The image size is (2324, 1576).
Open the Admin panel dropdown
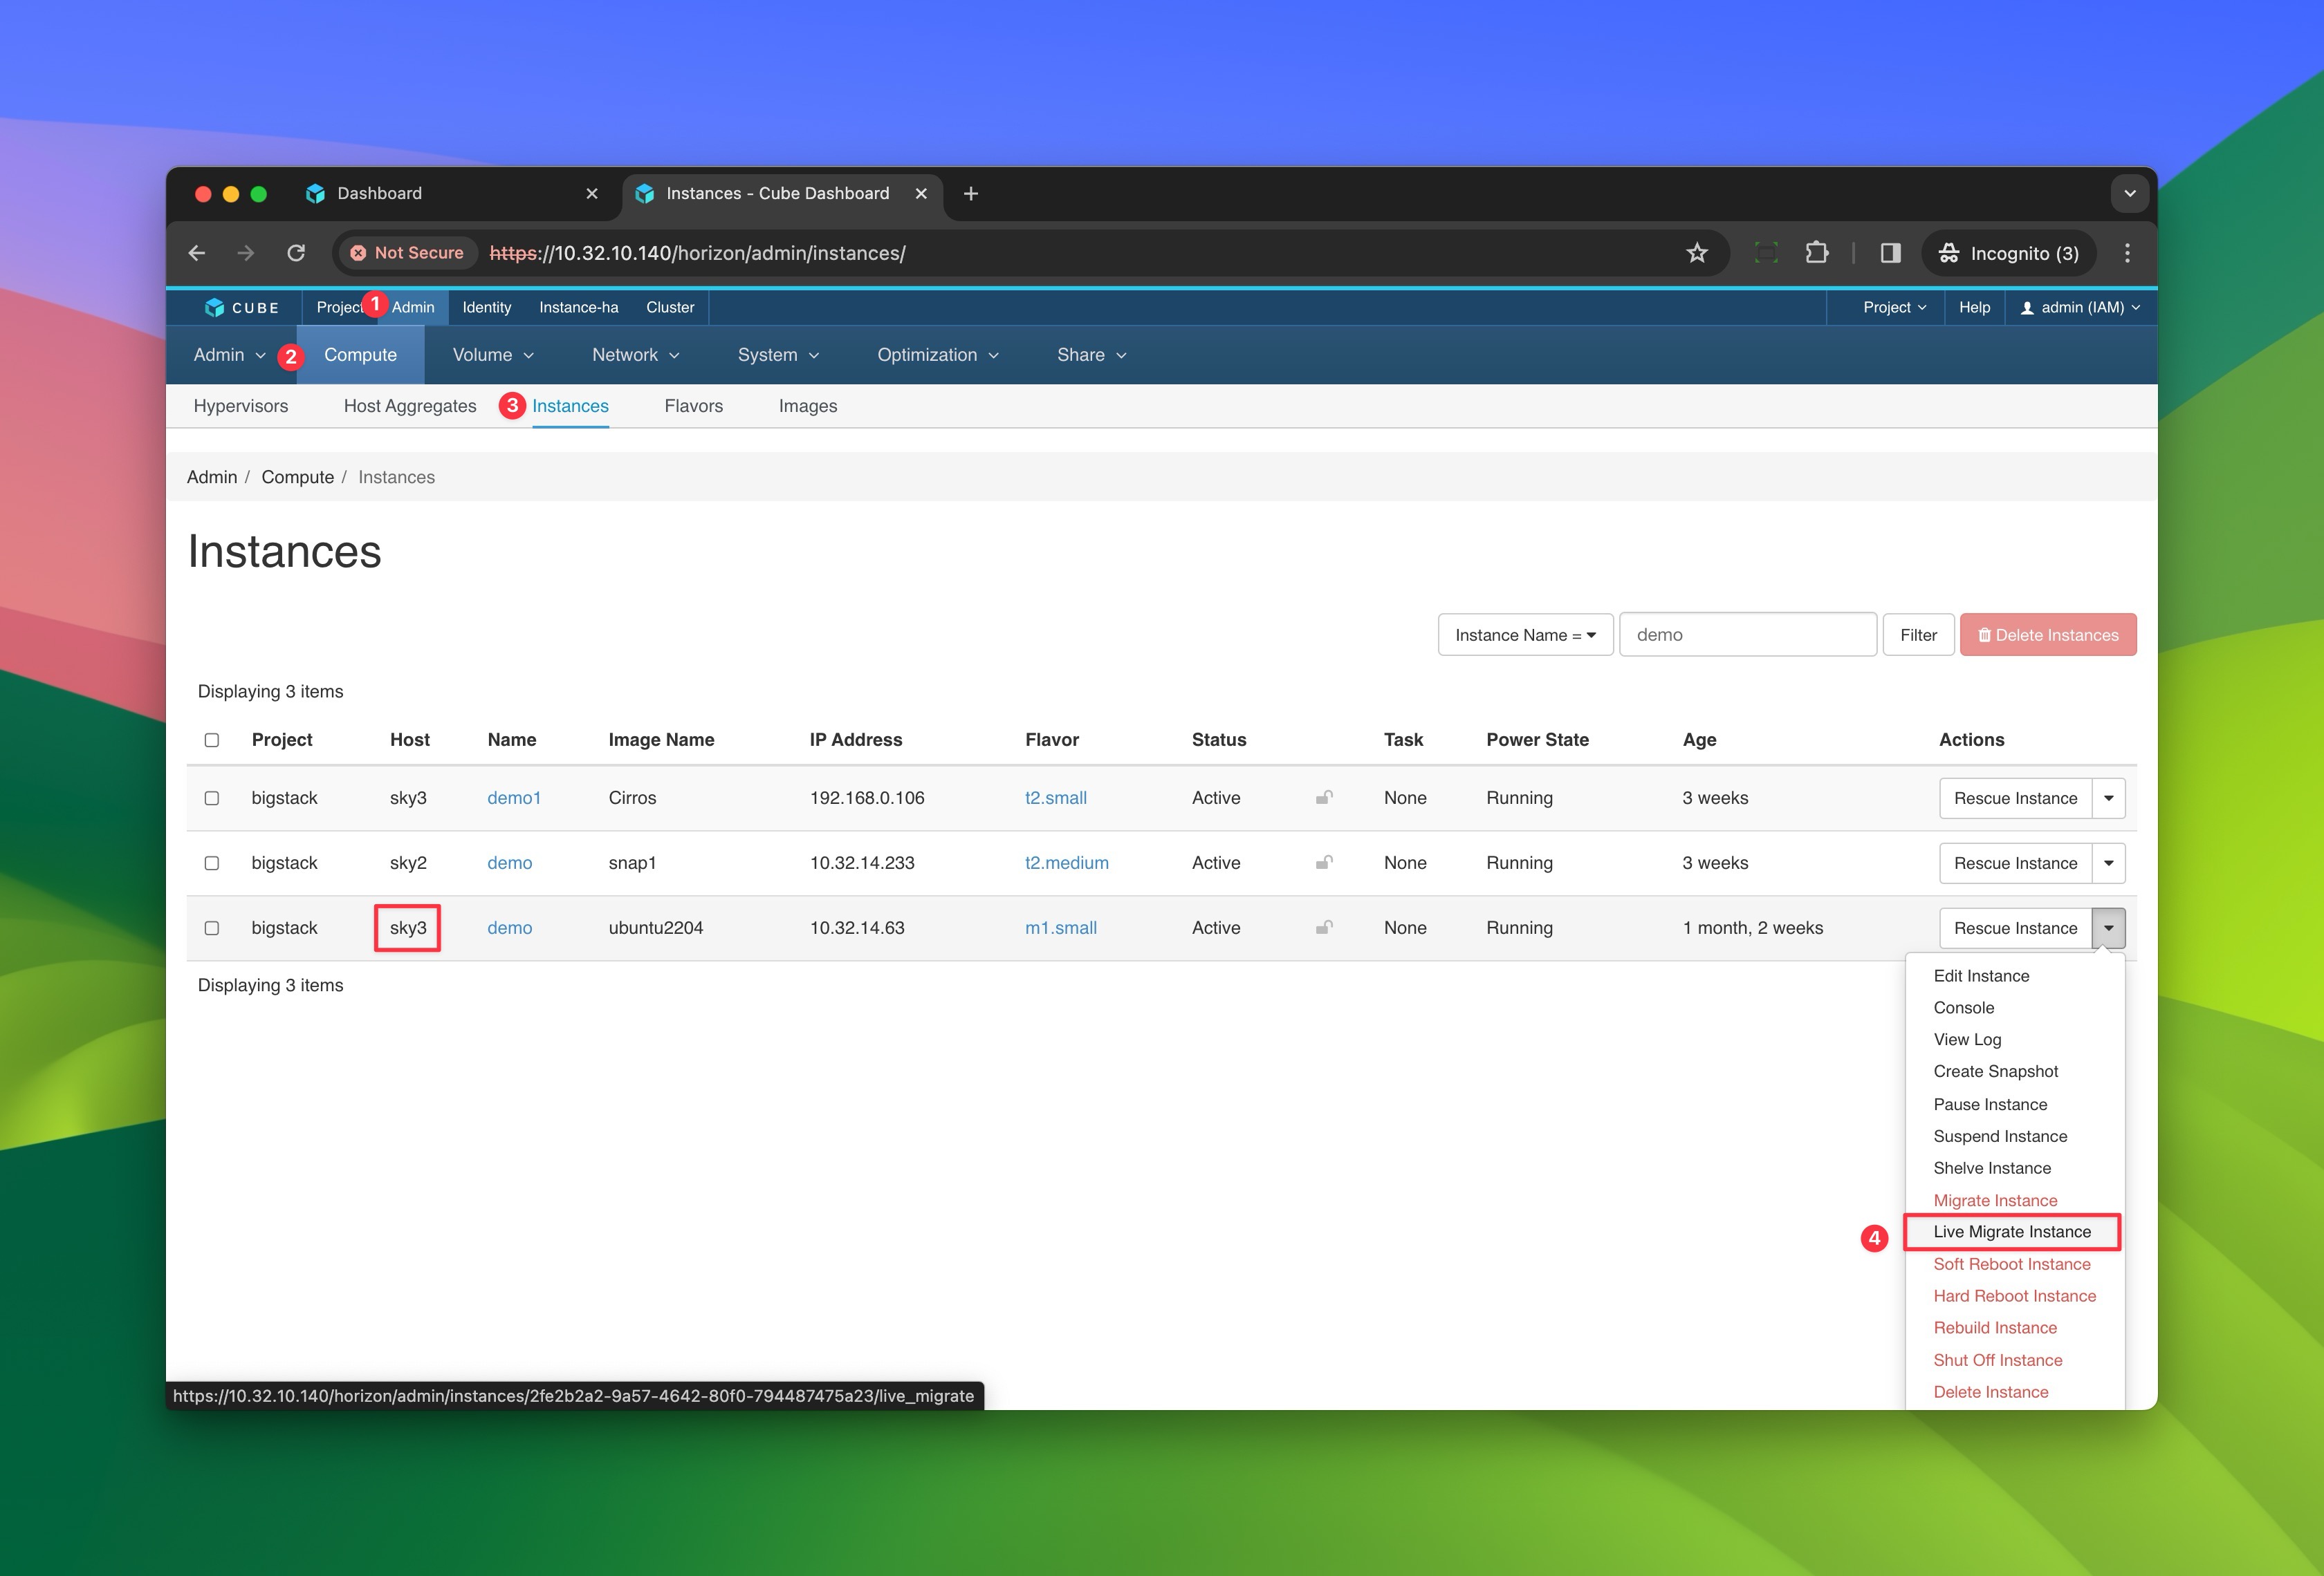point(230,355)
